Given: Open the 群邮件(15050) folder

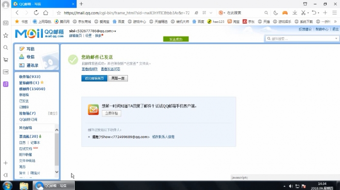Looking at the screenshot, I should pos(32,89).
